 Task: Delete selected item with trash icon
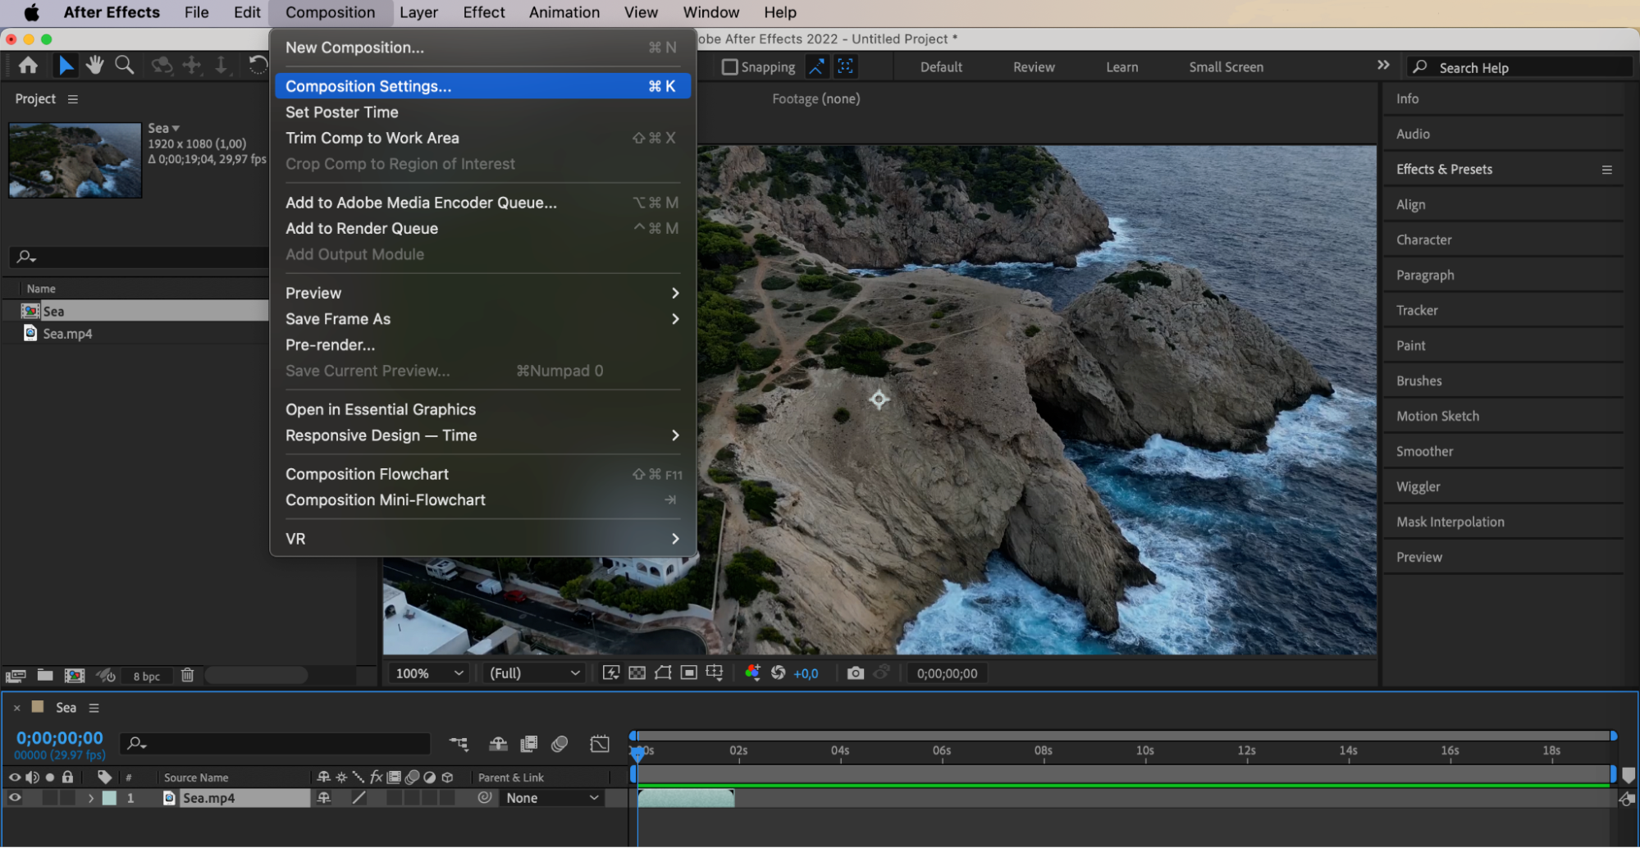[x=187, y=675]
